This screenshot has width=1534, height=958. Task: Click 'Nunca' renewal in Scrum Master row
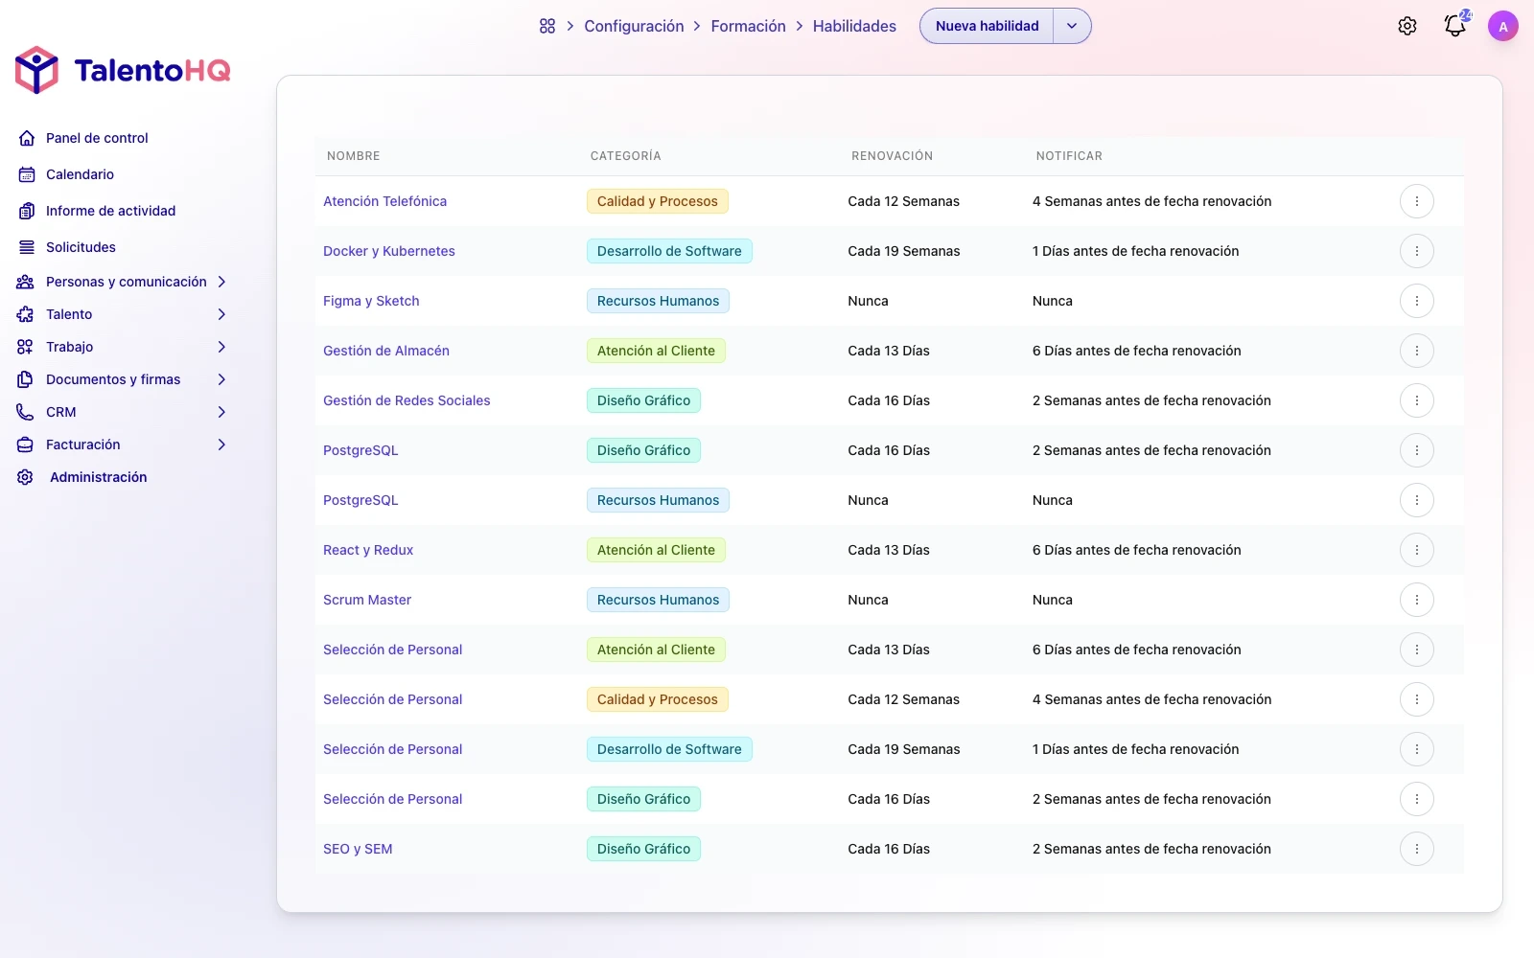tap(868, 600)
